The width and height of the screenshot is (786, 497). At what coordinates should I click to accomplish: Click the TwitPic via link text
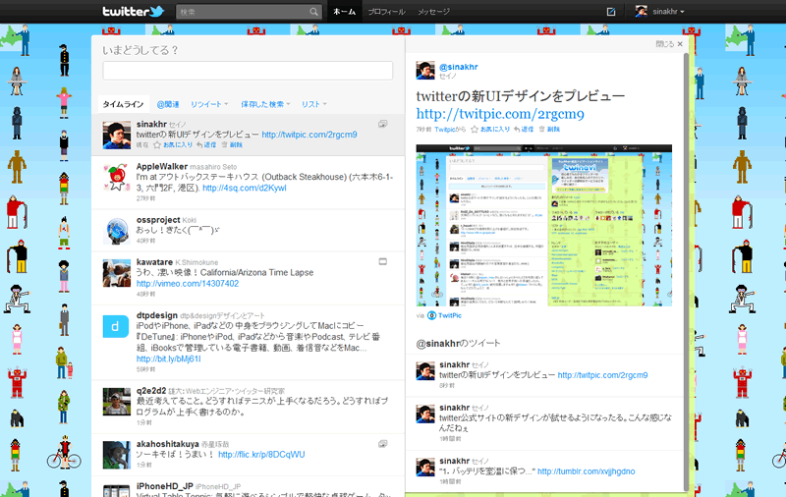(450, 315)
